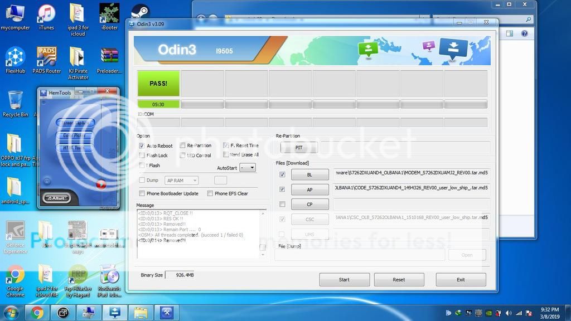Launch FlexiHub from the desktop

(x=15, y=58)
